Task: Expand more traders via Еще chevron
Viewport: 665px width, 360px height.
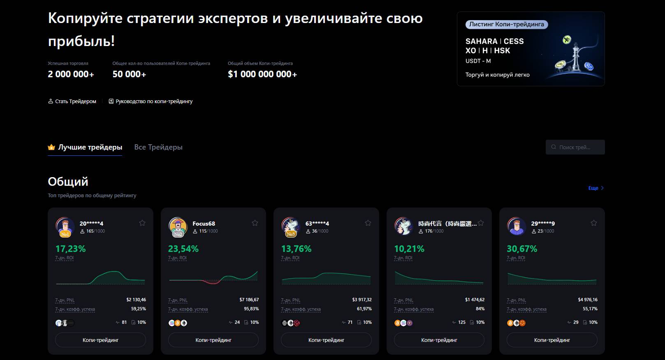Action: pyautogui.click(x=602, y=188)
